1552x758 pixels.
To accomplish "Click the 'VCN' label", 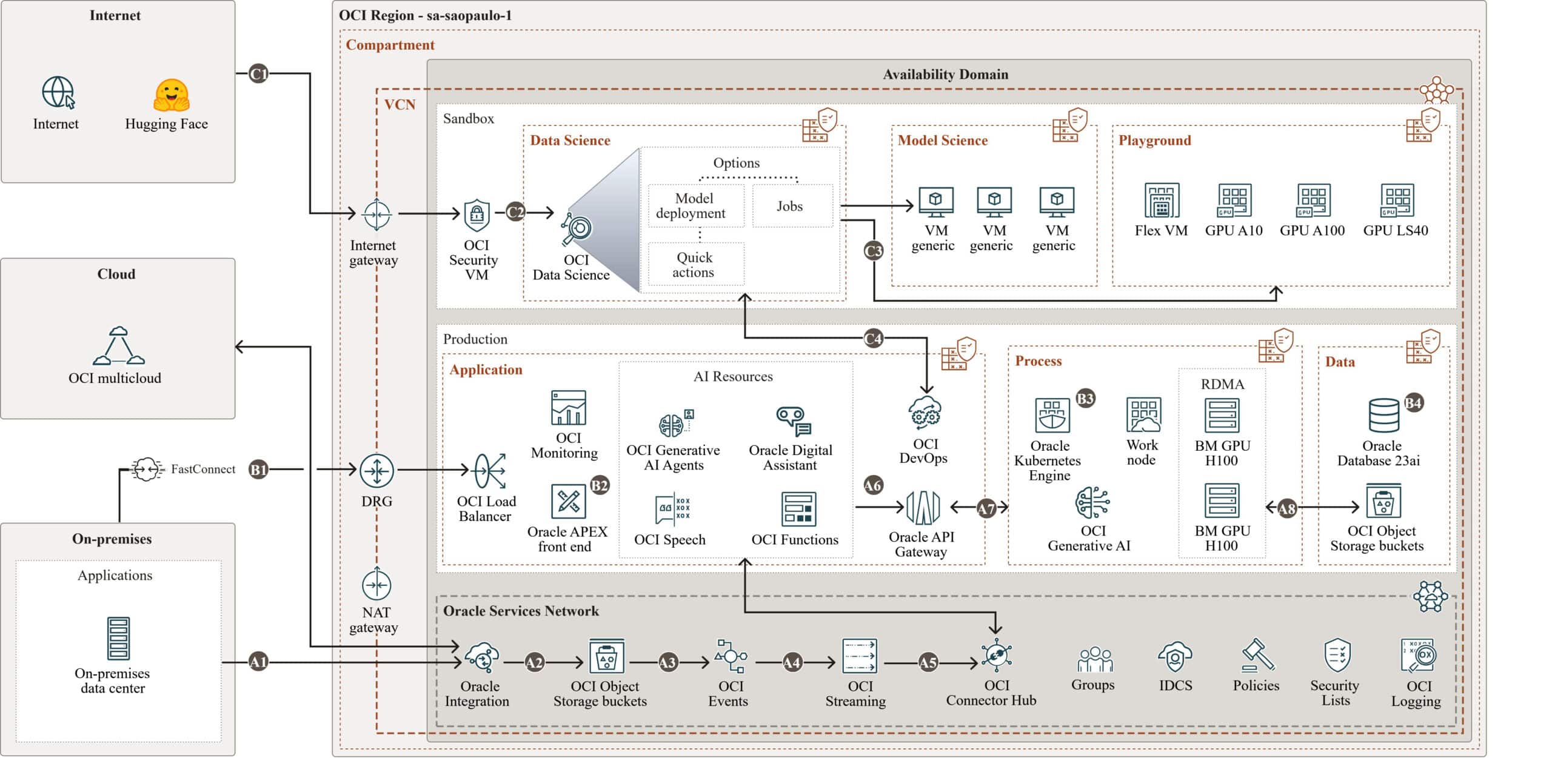I will (400, 104).
